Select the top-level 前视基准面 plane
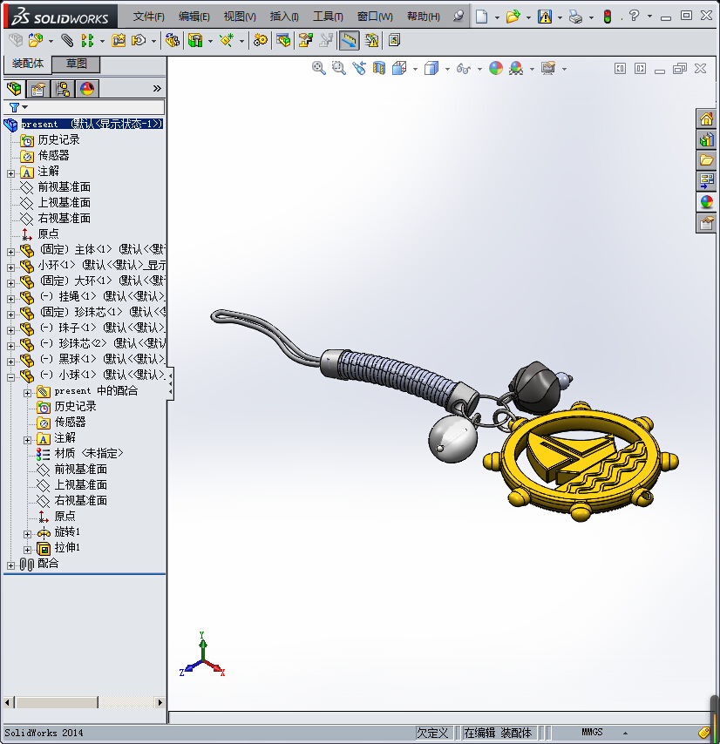 [65, 187]
